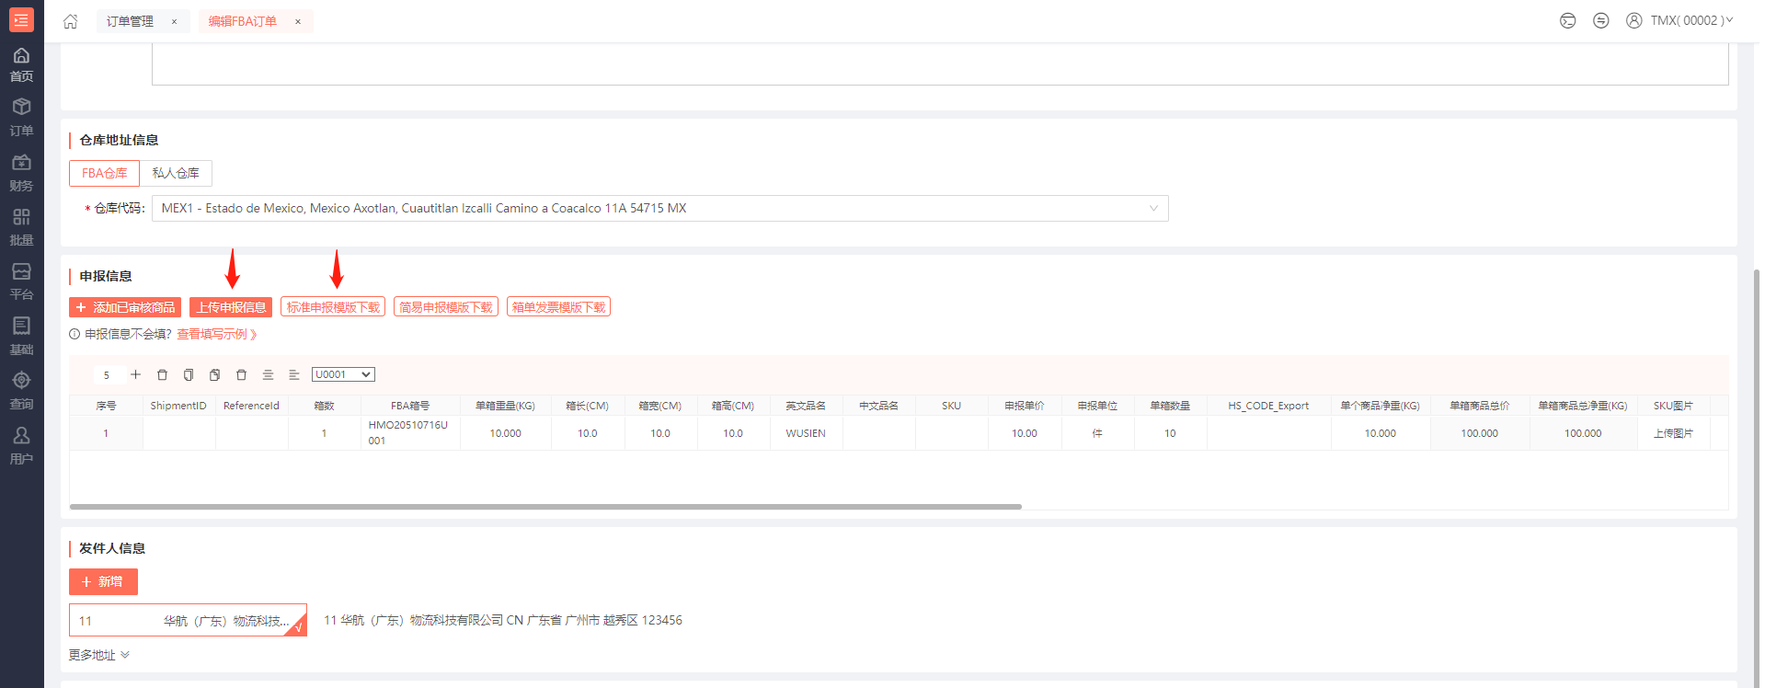Click the 单箱重量 cell 10.000
The width and height of the screenshot is (1765, 688).
point(505,433)
